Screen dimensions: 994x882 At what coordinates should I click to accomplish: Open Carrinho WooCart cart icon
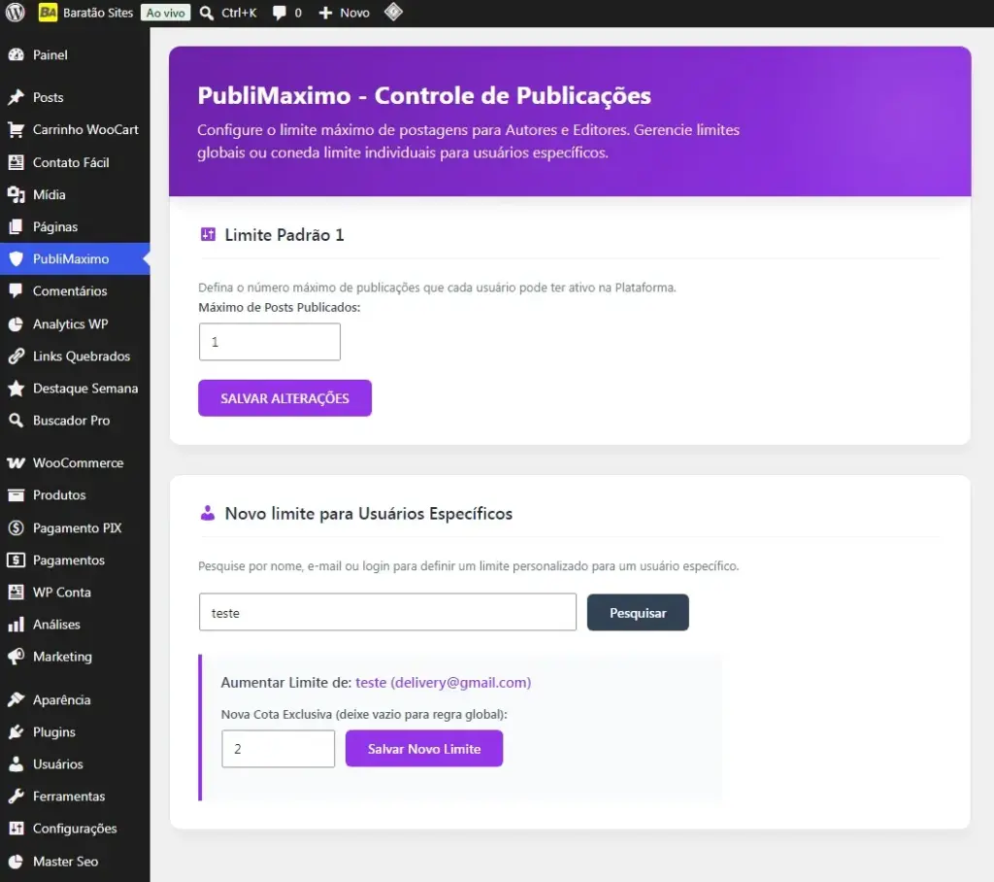(16, 129)
